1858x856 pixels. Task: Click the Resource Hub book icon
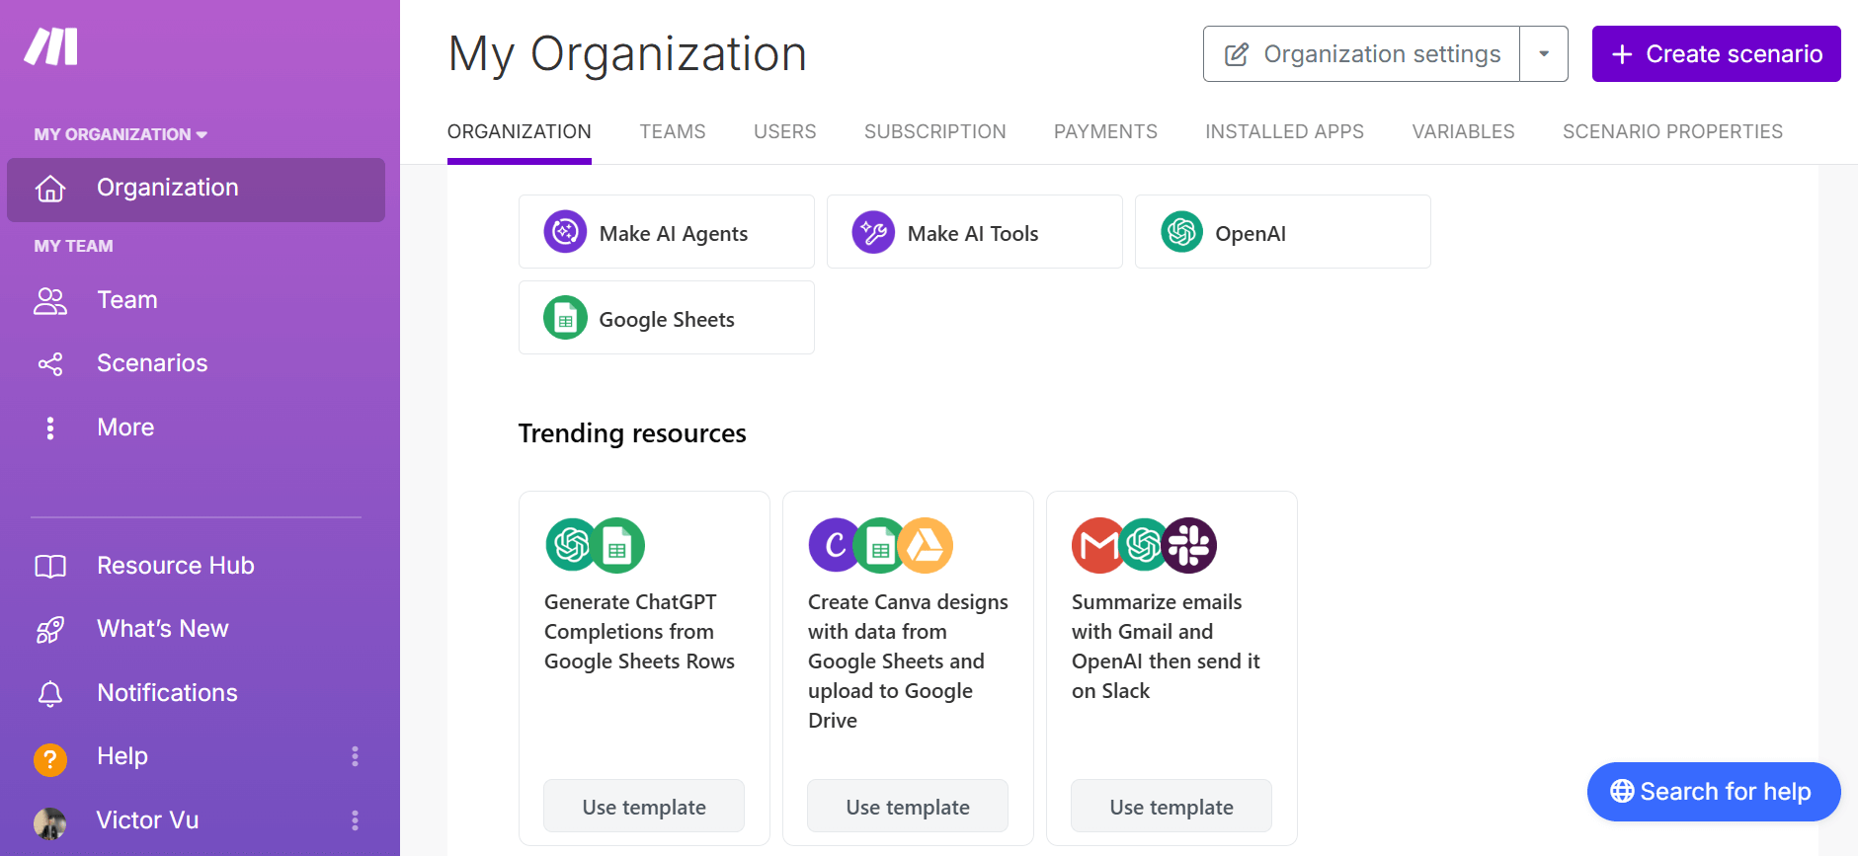pos(50,566)
